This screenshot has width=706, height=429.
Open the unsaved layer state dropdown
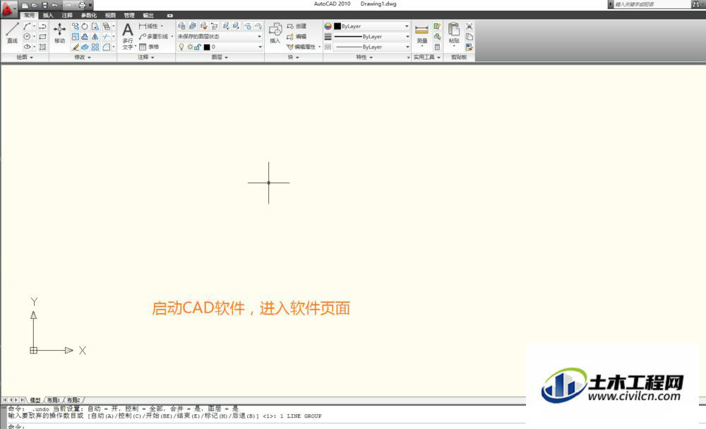[x=220, y=37]
